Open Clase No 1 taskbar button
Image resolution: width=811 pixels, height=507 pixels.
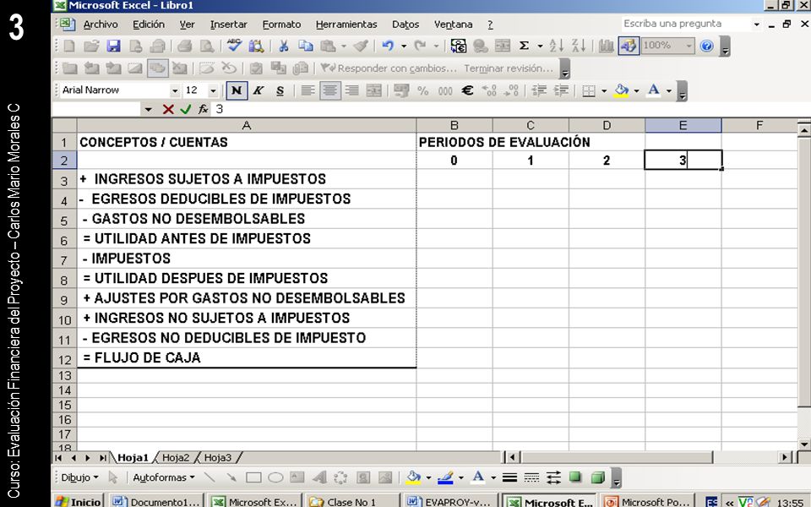351,501
